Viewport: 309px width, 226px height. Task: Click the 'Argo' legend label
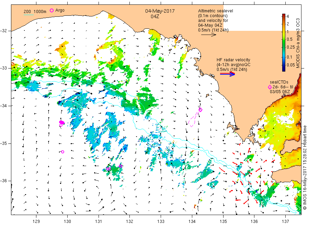tap(60, 10)
